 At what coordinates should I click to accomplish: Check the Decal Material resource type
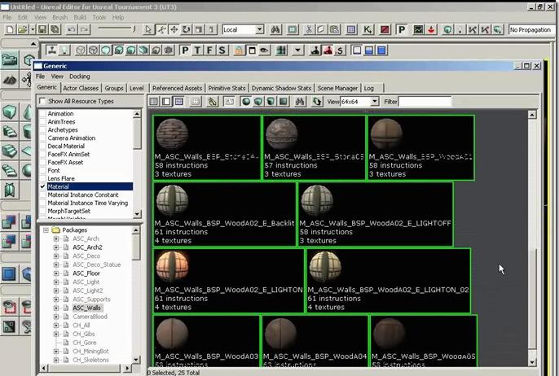coord(42,146)
